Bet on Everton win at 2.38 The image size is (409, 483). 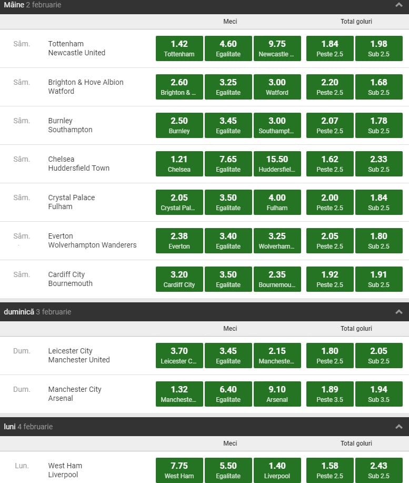(x=179, y=241)
